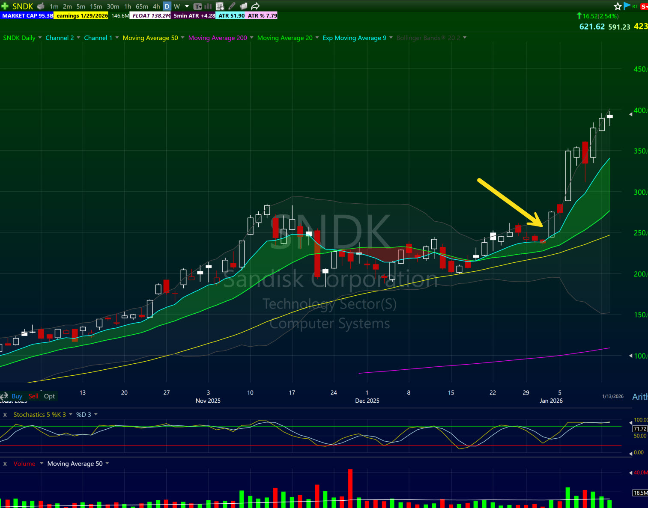Click the 71.72 stochastics value tag

point(640,428)
